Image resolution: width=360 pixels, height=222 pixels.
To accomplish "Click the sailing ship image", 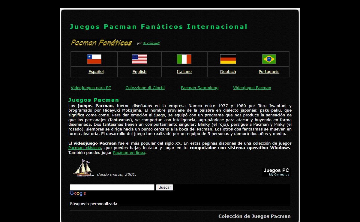I will point(83,168).
